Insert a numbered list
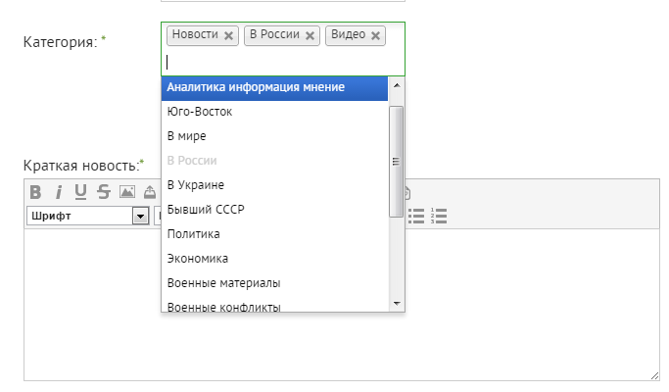This screenshot has width=669, height=392. [439, 216]
